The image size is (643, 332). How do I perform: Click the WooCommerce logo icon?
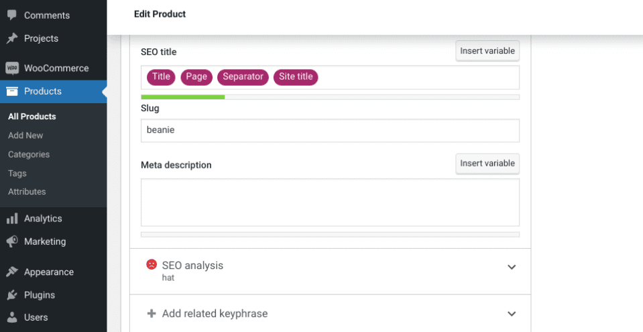click(x=12, y=68)
